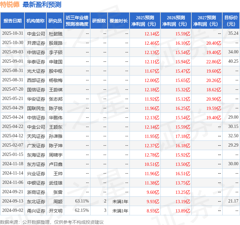
Task: Select 华泰证券 institution cell
Action: tap(36, 61)
